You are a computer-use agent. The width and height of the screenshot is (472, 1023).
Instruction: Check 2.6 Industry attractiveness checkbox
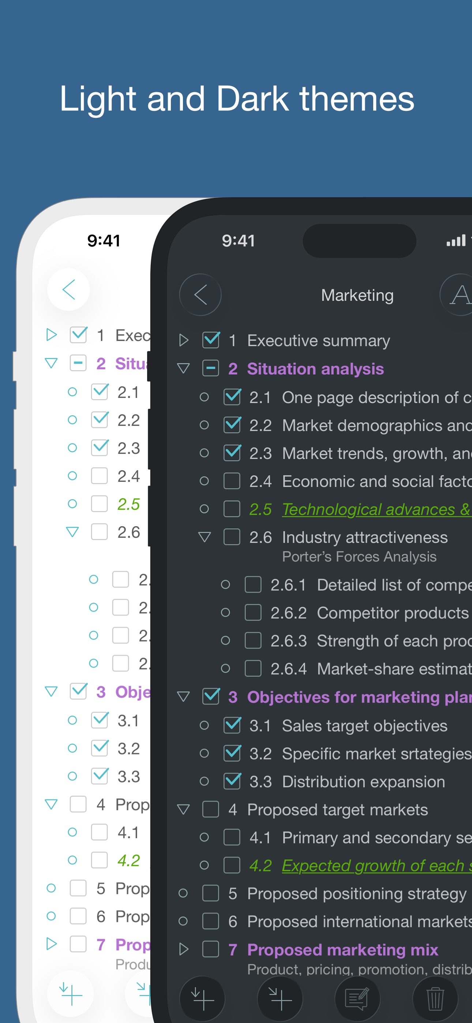pyautogui.click(x=232, y=537)
